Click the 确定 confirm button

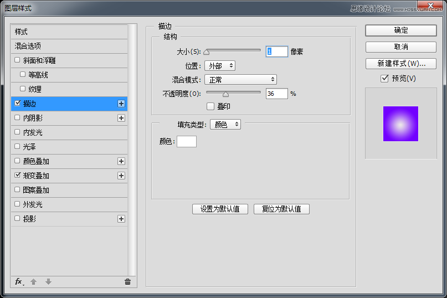401,30
